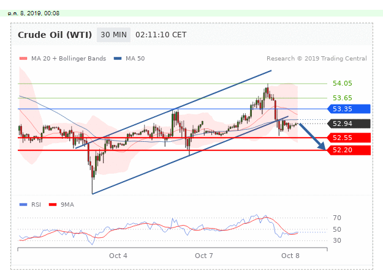Click the red 52.55 support price tag
The image size is (383, 277).
click(349, 138)
